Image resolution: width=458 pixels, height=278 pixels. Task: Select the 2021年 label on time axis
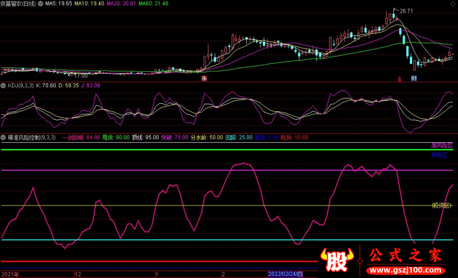click(x=10, y=274)
